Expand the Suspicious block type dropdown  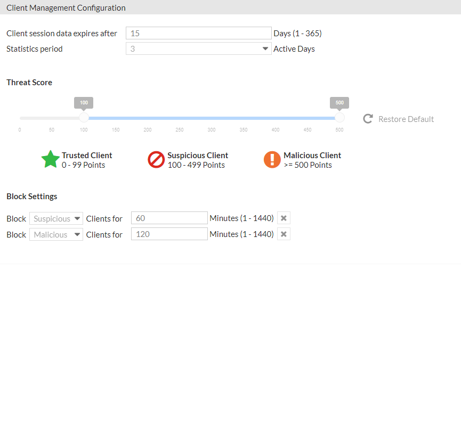[x=56, y=218]
